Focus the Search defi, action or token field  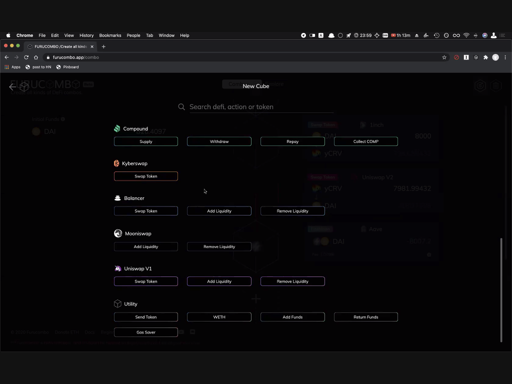coord(261,107)
